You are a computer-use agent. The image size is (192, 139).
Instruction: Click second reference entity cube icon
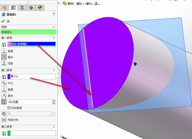[x=4, y=77]
